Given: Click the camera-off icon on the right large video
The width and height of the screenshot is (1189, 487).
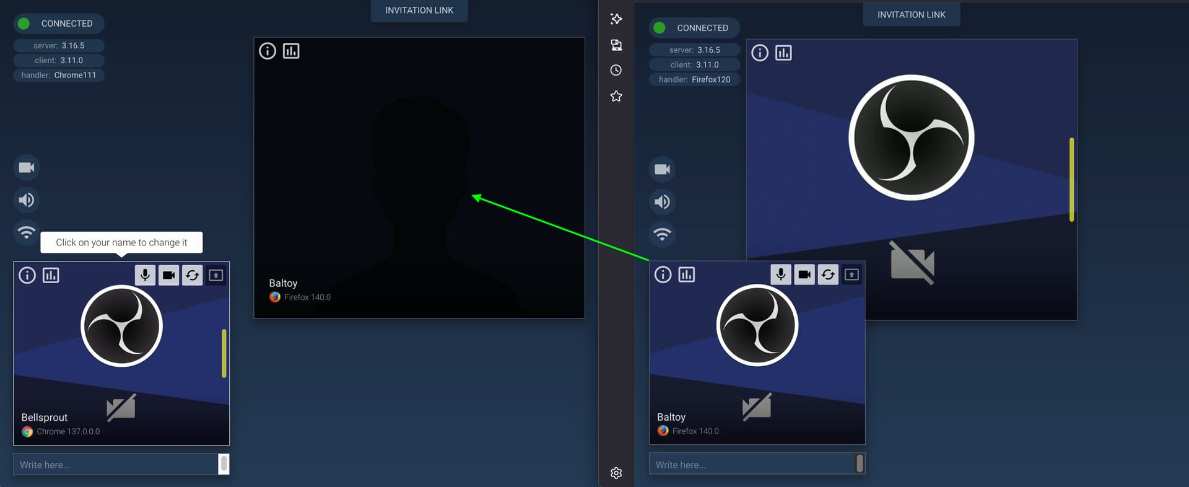Looking at the screenshot, I should [912, 263].
